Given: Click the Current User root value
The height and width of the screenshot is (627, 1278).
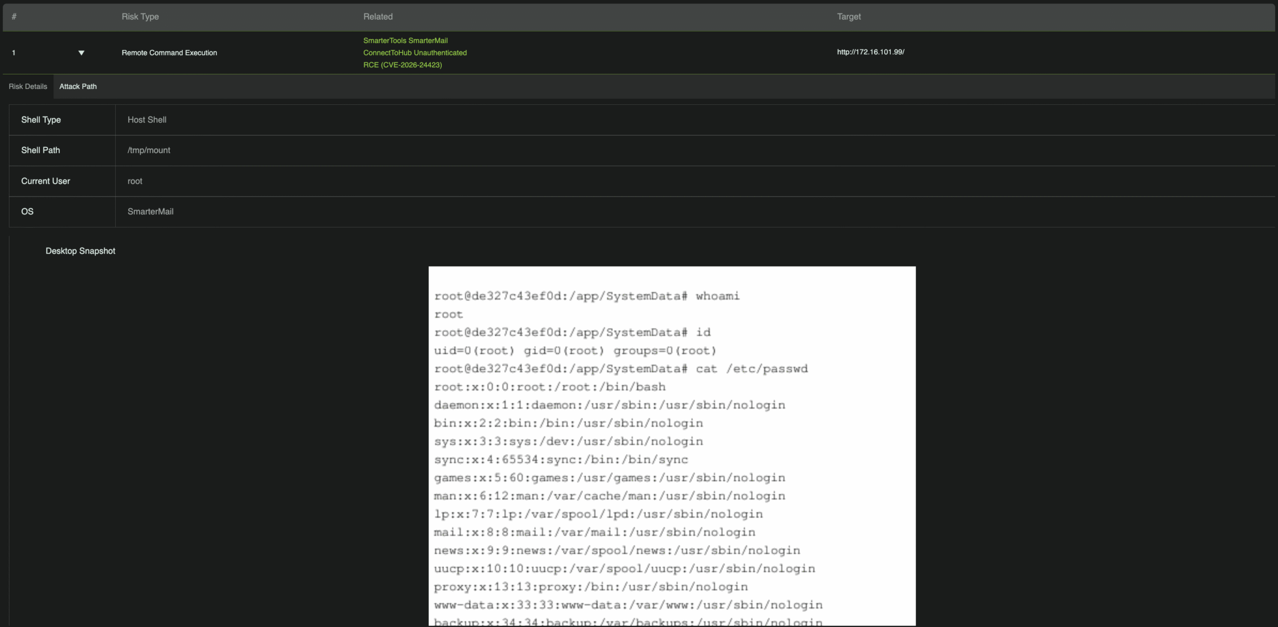Looking at the screenshot, I should (x=135, y=181).
